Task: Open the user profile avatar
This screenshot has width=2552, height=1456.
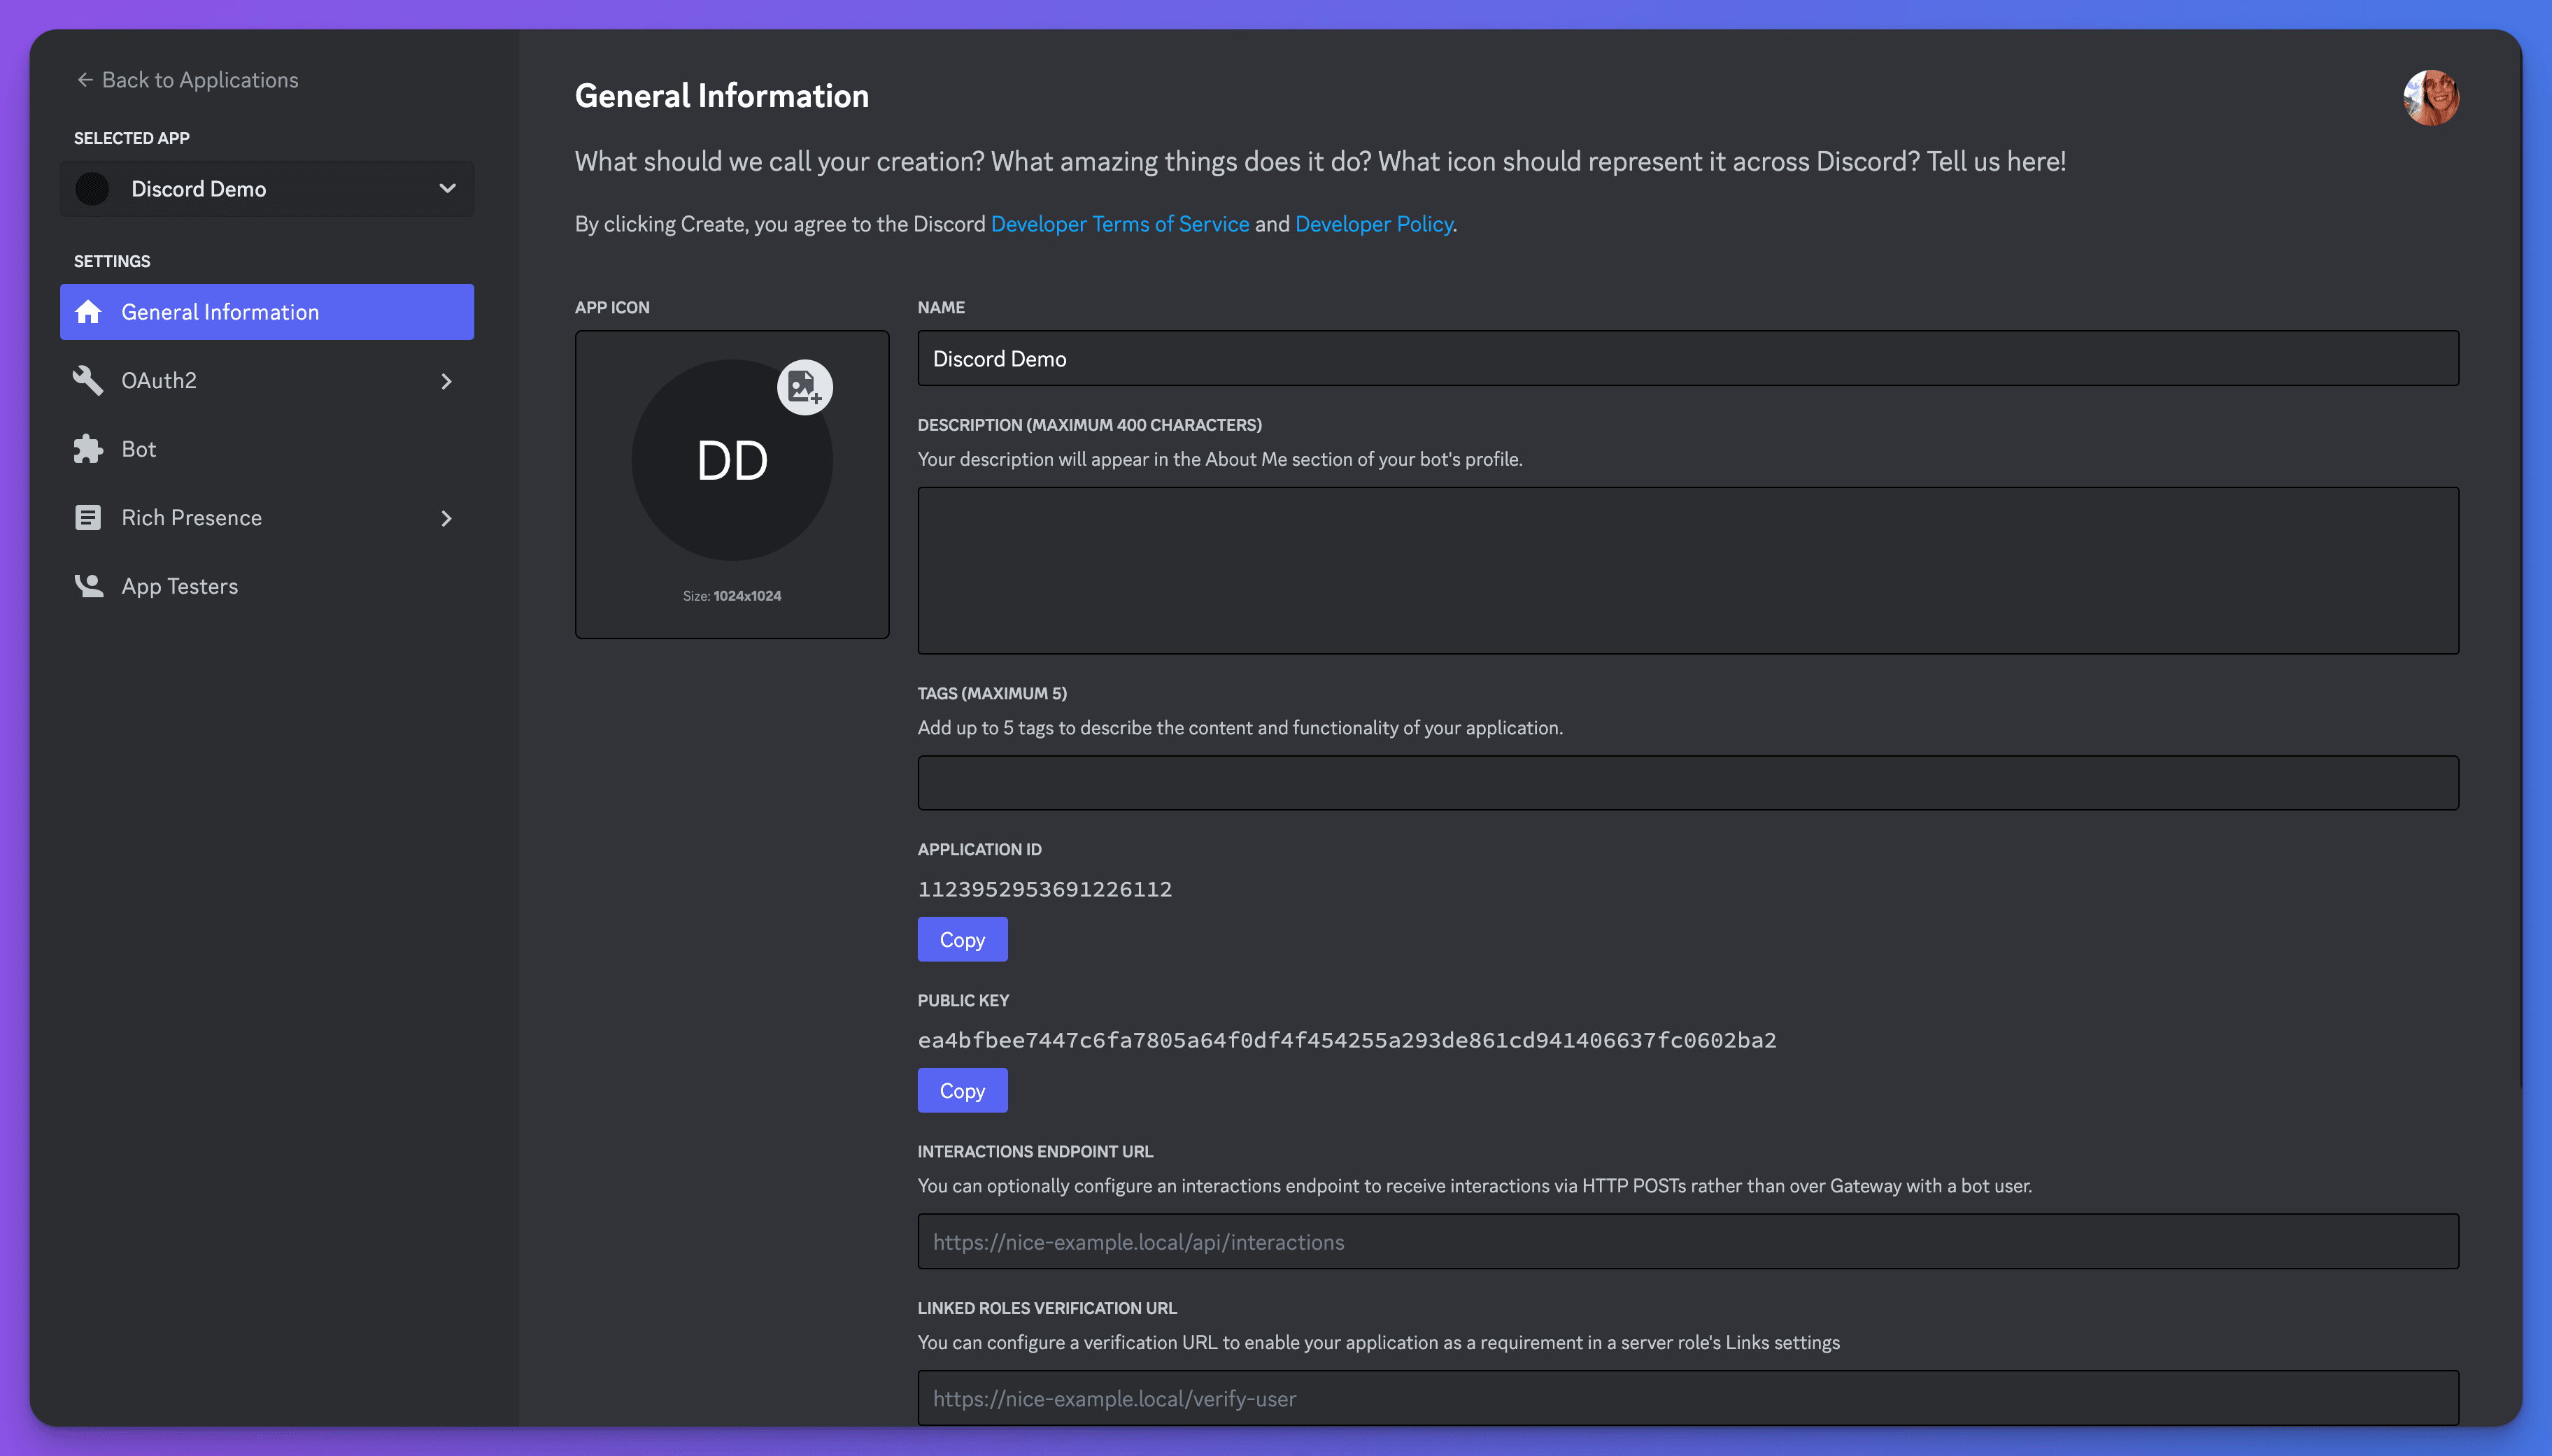Action: (x=2431, y=97)
